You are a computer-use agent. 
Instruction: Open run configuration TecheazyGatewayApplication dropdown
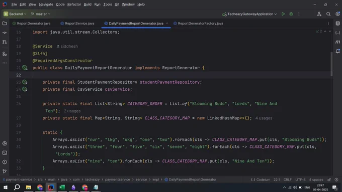point(249,14)
